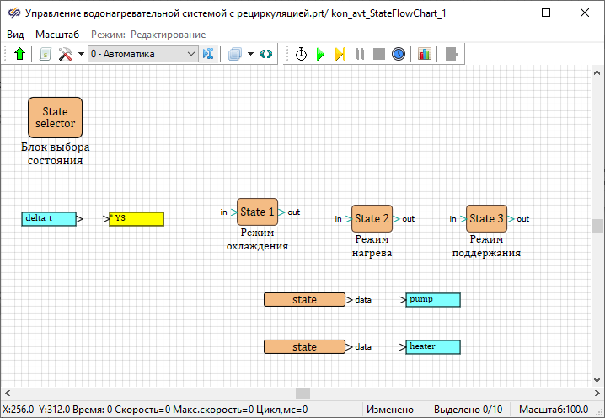Screen dimensions: 605x418
Task: Select the State 2 heating block
Action: click(372, 218)
